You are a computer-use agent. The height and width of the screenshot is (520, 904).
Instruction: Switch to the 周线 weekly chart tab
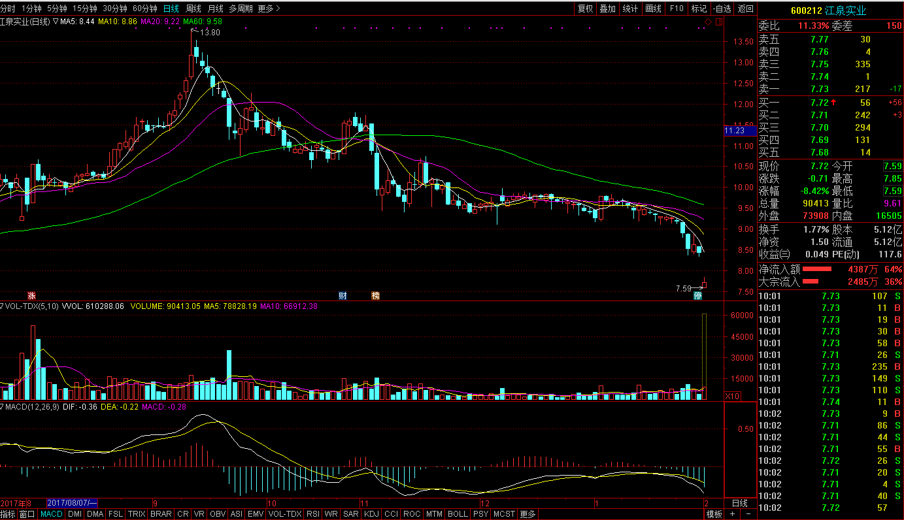coord(193,8)
